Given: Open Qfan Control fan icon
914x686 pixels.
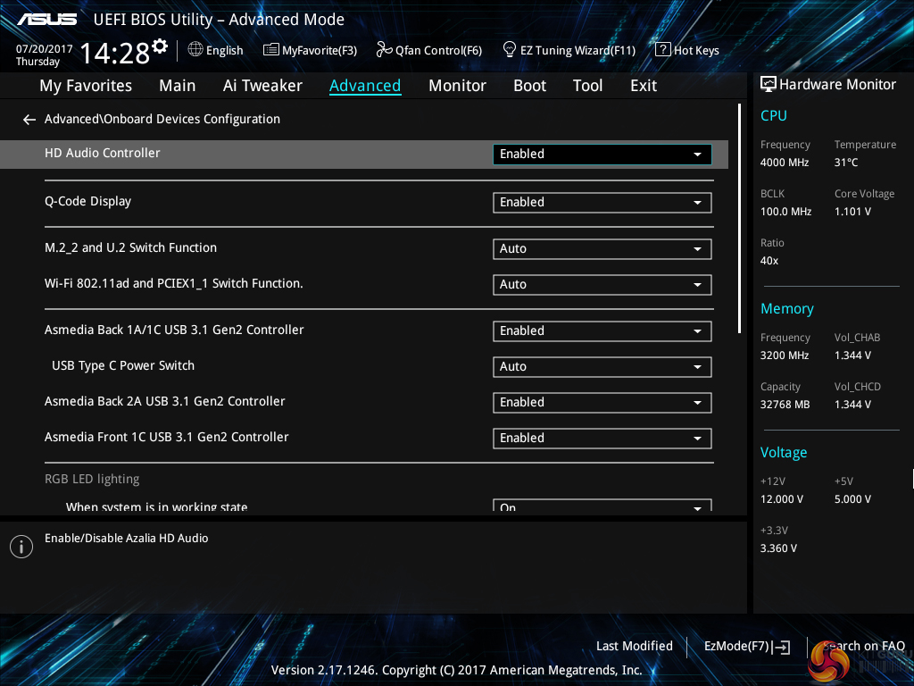Looking at the screenshot, I should 384,50.
